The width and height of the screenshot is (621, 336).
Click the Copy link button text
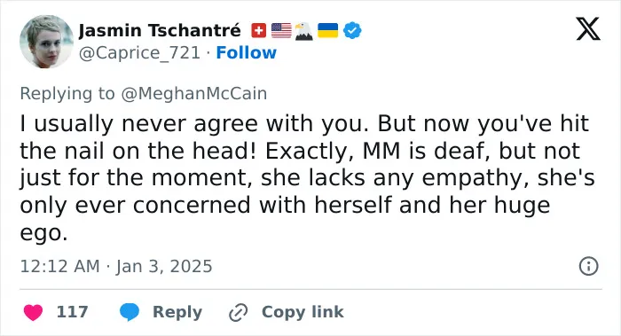click(303, 312)
